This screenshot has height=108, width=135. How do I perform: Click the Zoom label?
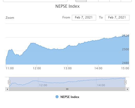[10, 18]
